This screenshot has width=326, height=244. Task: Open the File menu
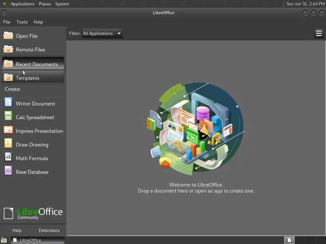[7, 22]
